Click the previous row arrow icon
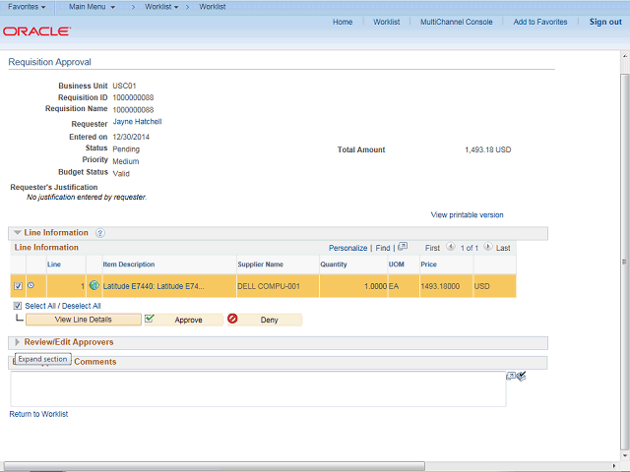This screenshot has width=630, height=472. (x=451, y=248)
